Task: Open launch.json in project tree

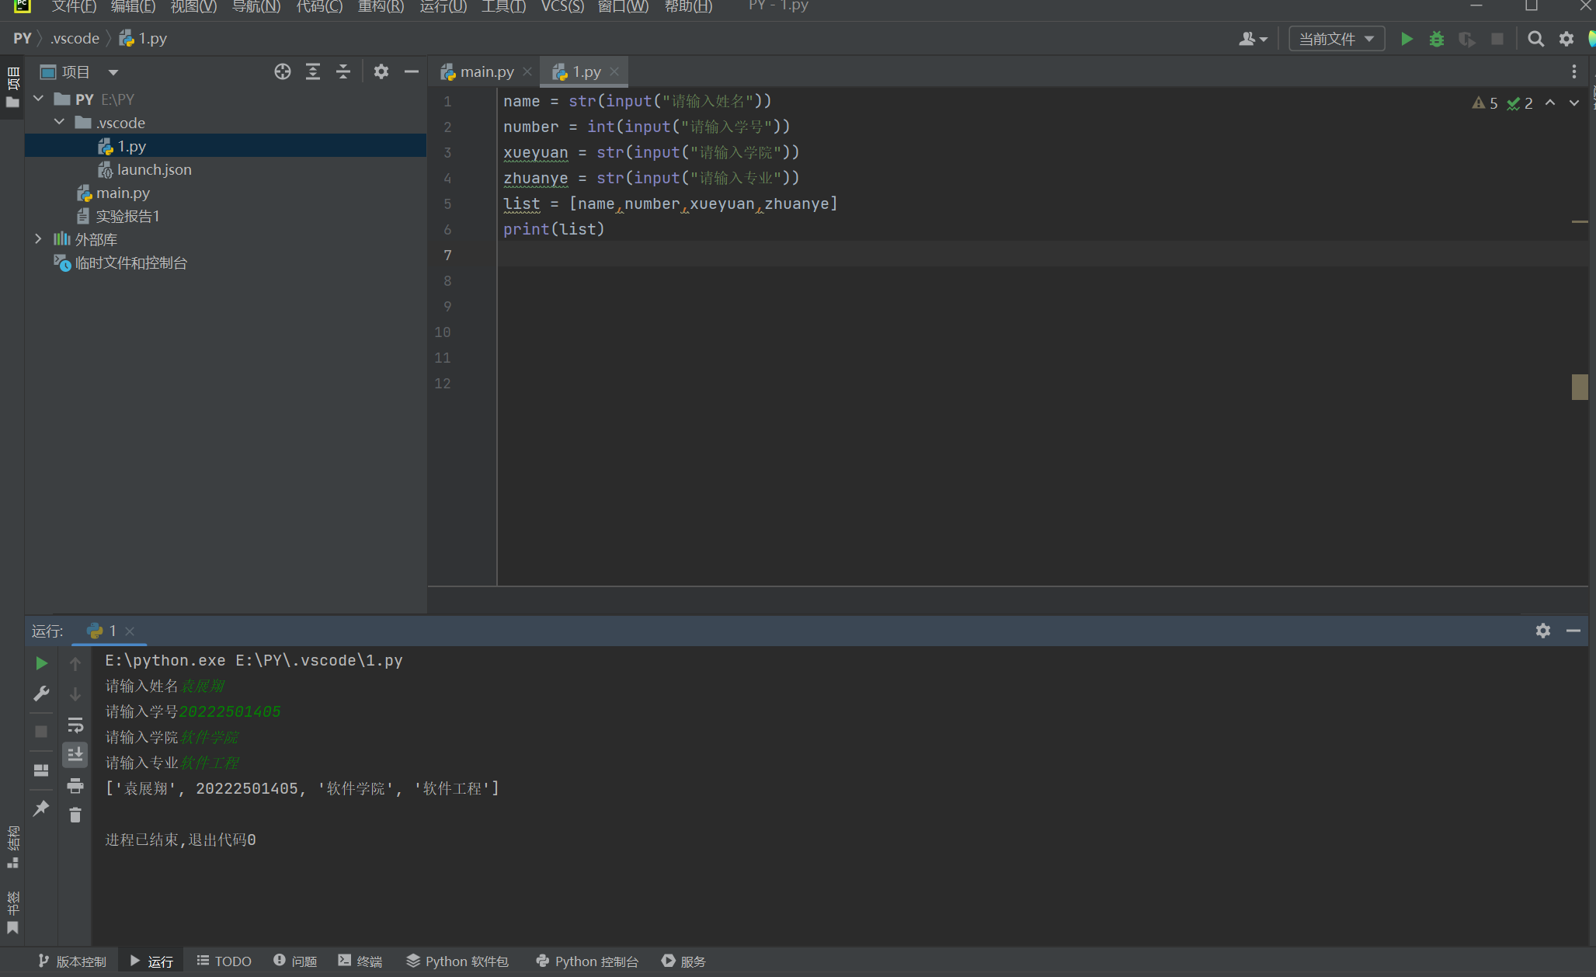Action: click(x=154, y=169)
